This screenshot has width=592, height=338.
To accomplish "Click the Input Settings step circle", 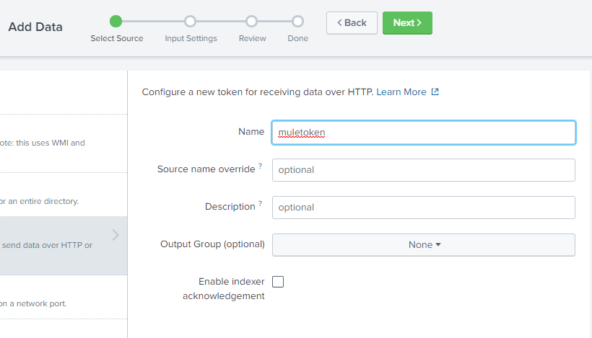I will click(191, 22).
